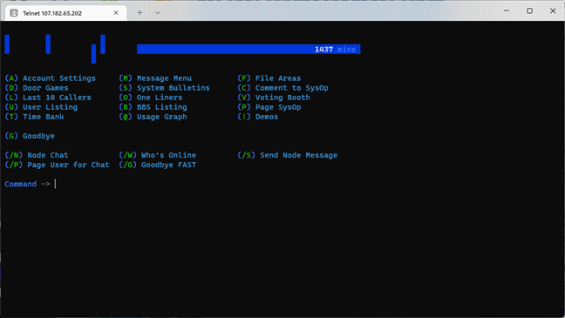Click the 1437 mins time remaining bar
Image resolution: width=565 pixels, height=318 pixels.
(x=248, y=49)
